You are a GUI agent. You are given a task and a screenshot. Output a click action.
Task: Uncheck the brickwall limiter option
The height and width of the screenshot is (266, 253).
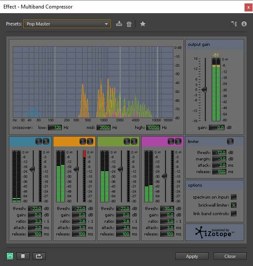pos(234,205)
